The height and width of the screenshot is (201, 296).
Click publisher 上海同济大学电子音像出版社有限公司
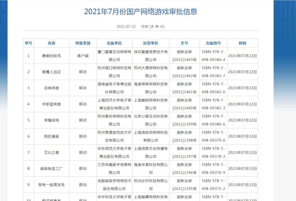(x=114, y=104)
